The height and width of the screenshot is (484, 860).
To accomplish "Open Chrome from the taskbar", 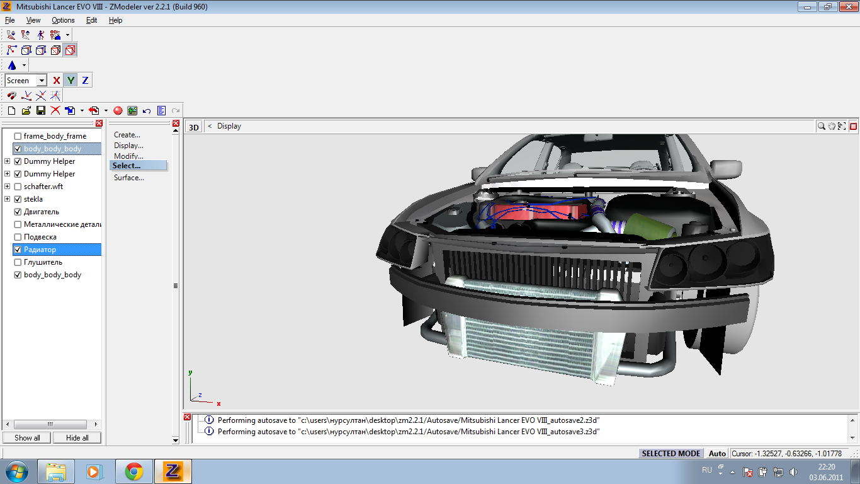I will [133, 471].
